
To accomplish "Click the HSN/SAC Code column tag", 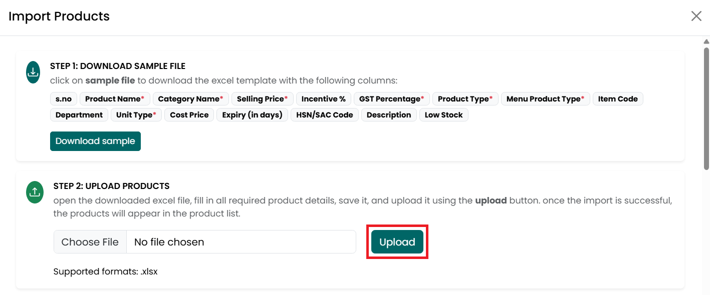I will [x=324, y=115].
